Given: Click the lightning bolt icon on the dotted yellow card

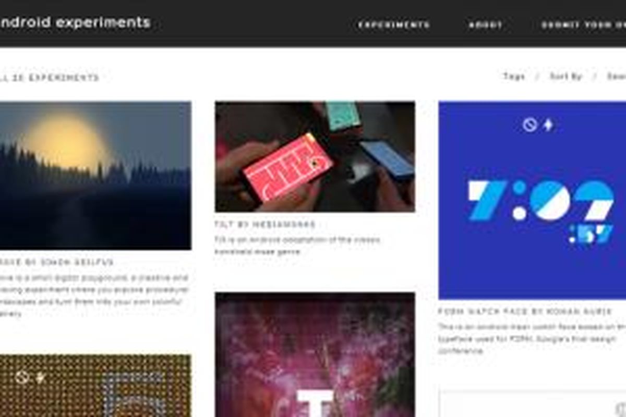Looking at the screenshot, I should (x=40, y=376).
